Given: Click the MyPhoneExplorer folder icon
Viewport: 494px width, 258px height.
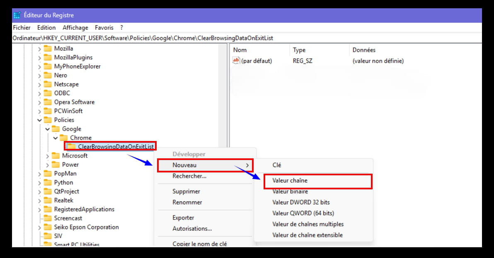Looking at the screenshot, I should coord(48,66).
